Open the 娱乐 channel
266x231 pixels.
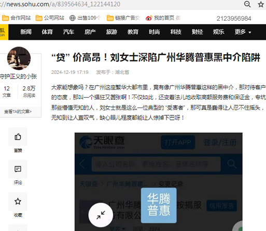(x=219, y=32)
